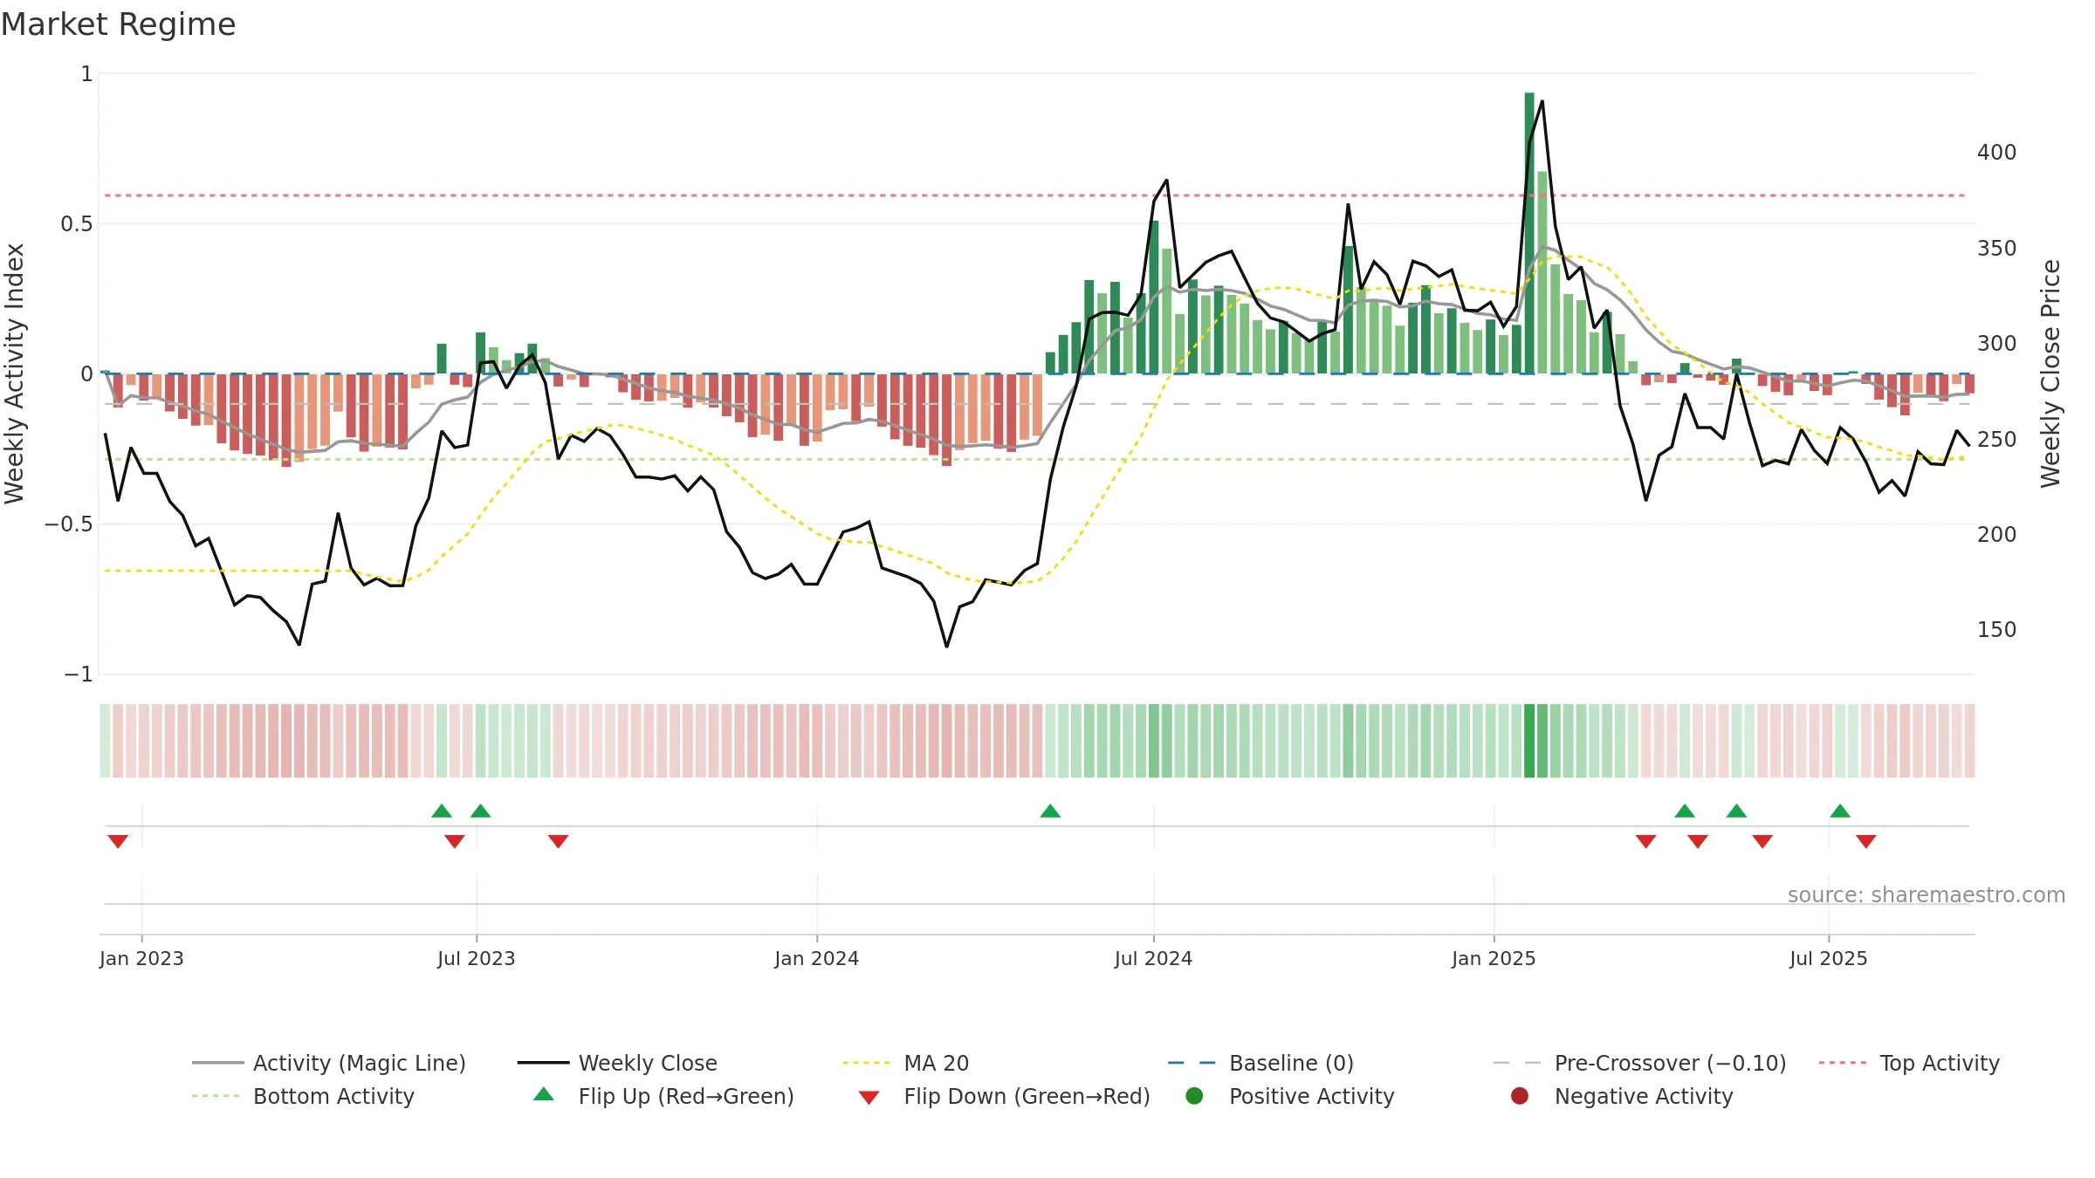
Task: Click the Jul 2025 x-axis label
Action: click(1828, 959)
